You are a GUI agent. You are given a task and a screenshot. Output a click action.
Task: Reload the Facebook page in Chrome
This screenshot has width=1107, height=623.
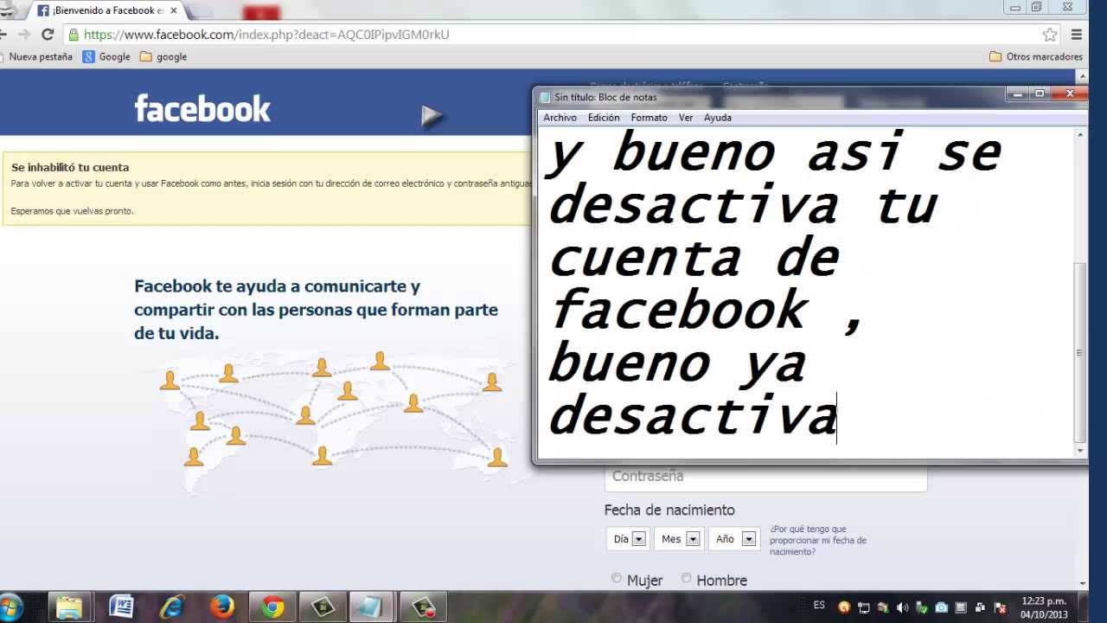tap(48, 35)
